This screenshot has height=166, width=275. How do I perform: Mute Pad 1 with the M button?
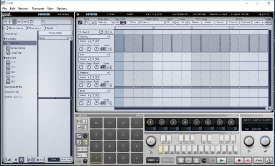(106, 32)
